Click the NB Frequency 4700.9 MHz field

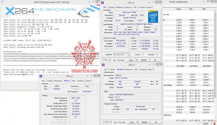(87, 92)
